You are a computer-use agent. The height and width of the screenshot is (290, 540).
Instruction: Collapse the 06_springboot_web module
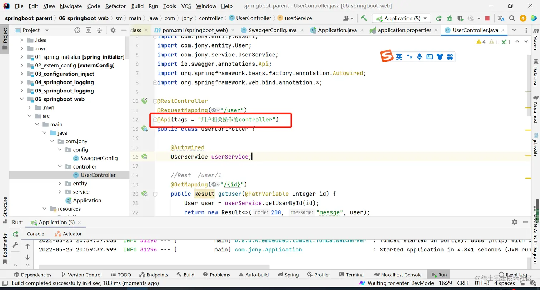pyautogui.click(x=22, y=99)
